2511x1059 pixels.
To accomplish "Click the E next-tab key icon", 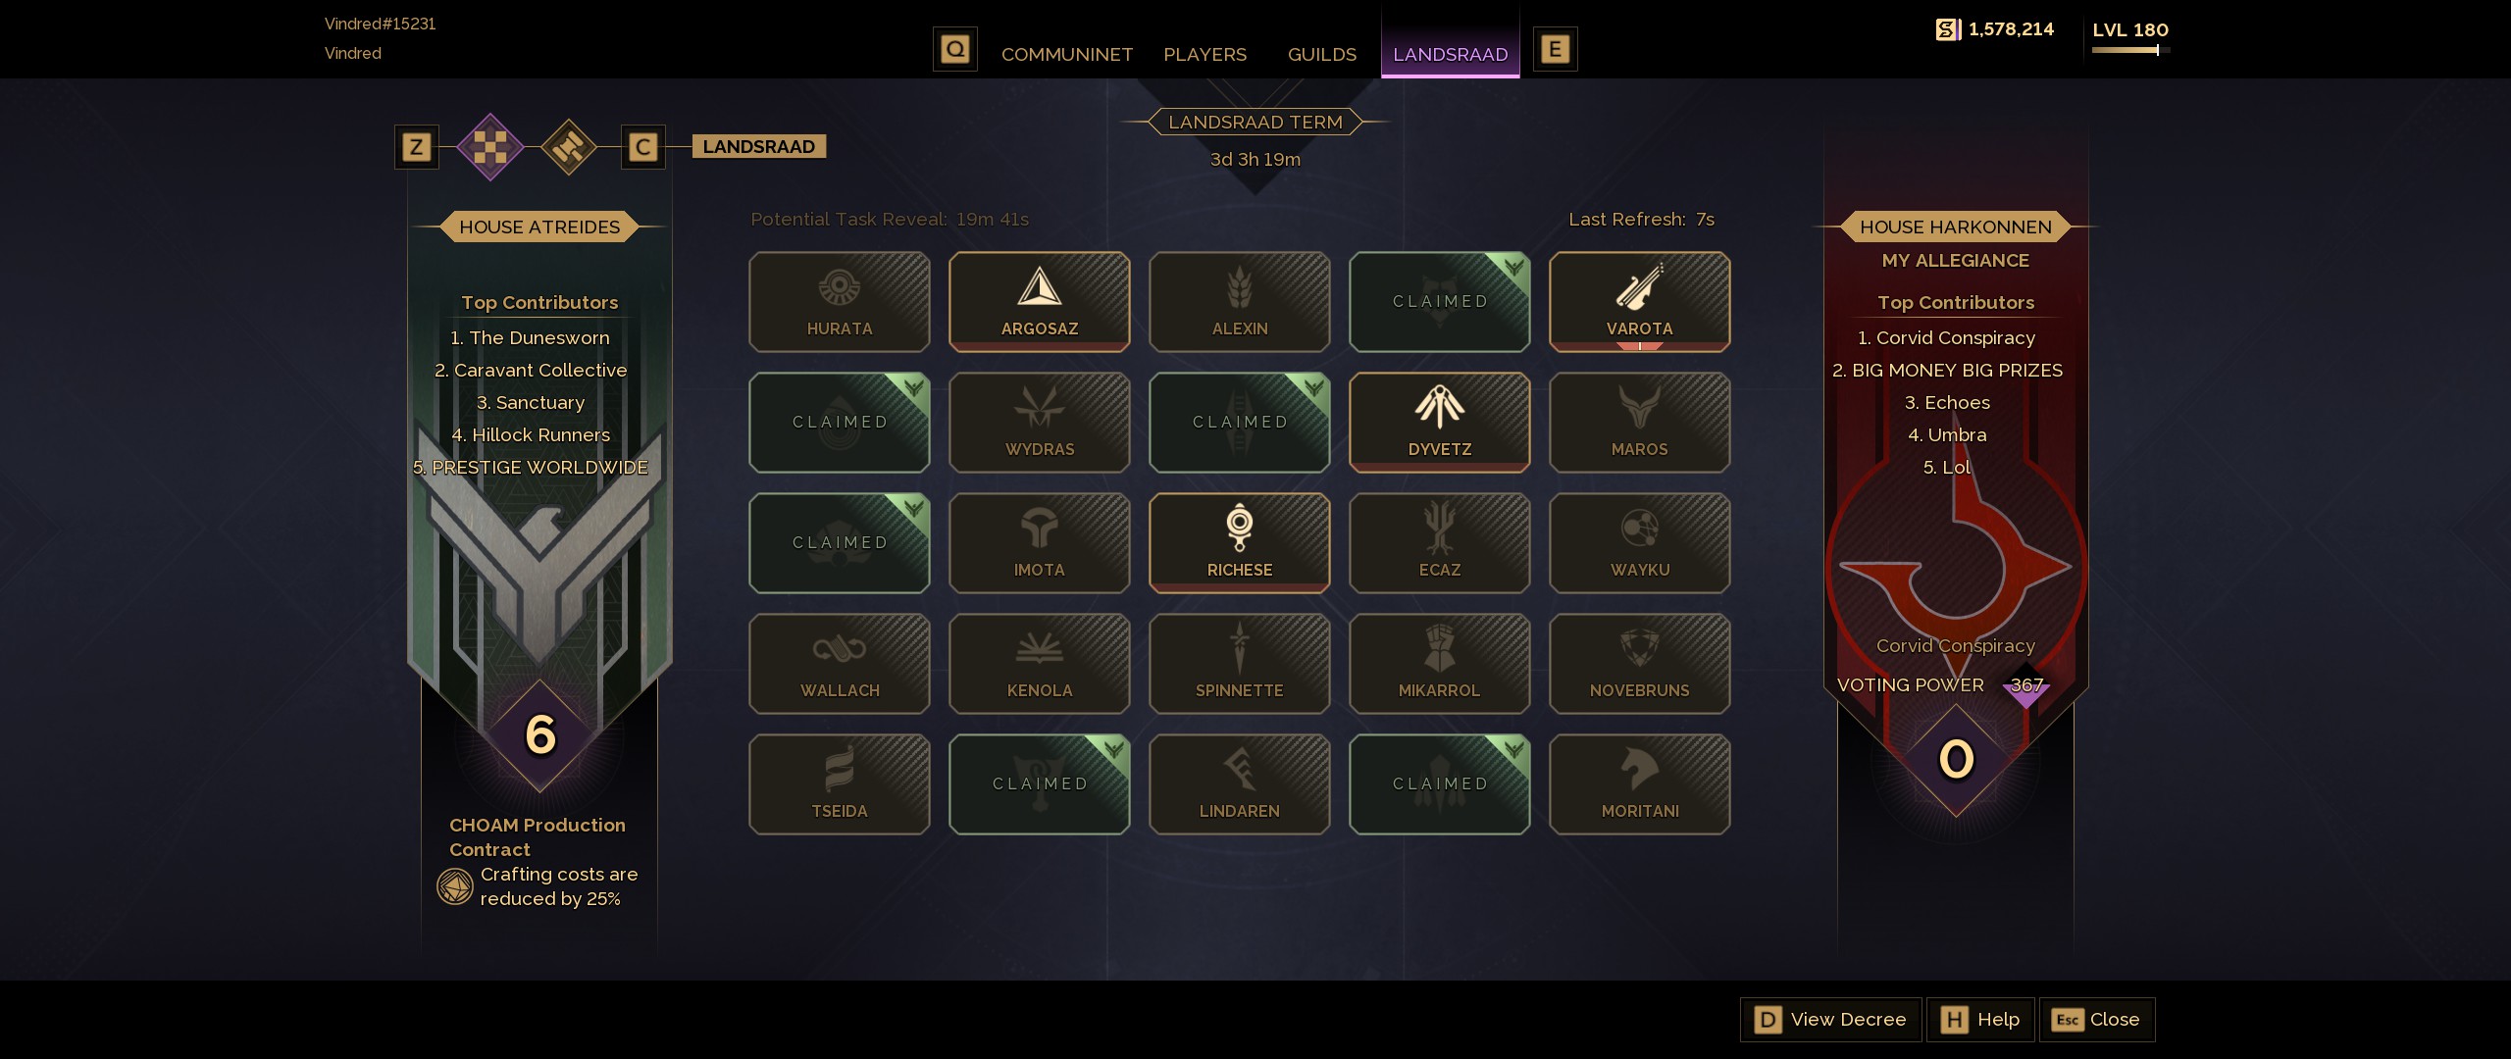I will [1555, 49].
